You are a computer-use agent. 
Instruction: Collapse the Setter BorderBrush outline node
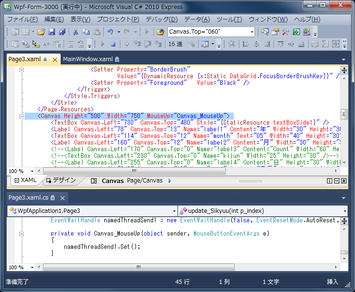(x=21, y=70)
